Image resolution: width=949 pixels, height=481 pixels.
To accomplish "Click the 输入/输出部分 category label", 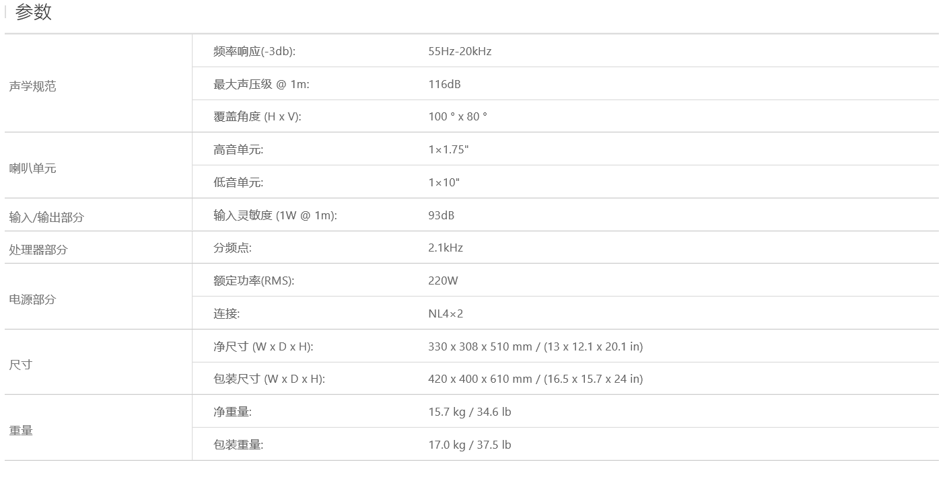I will pos(46,217).
